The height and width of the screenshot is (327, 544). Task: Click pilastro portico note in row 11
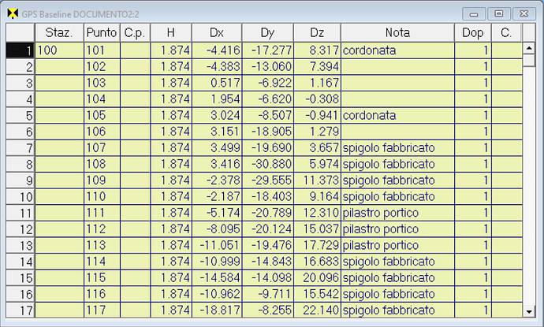point(397,213)
